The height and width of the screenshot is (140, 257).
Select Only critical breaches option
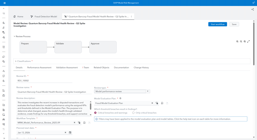tap(133, 113)
